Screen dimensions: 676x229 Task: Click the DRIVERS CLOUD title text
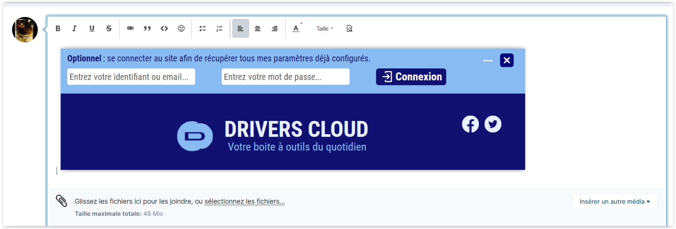[x=296, y=129]
